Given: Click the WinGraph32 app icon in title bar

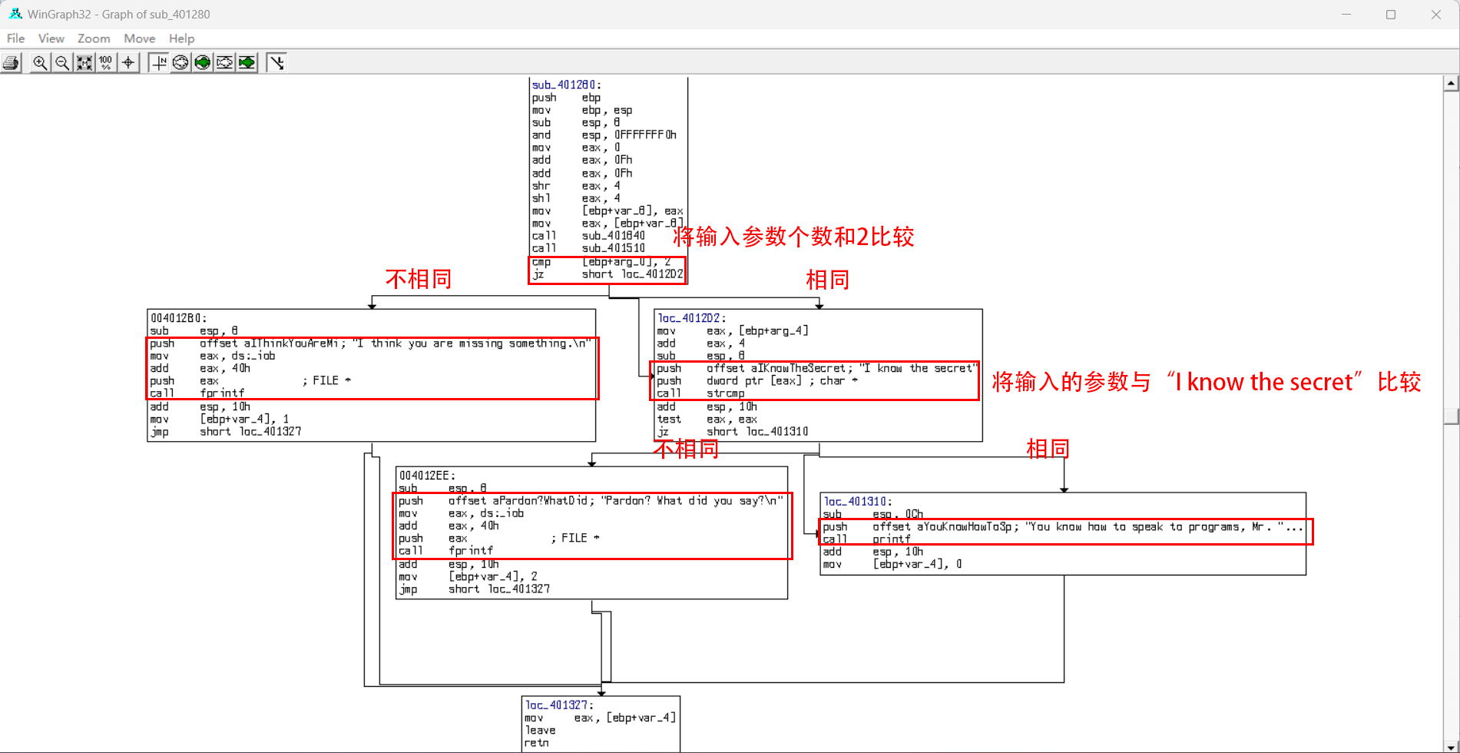Looking at the screenshot, I should click(x=15, y=14).
